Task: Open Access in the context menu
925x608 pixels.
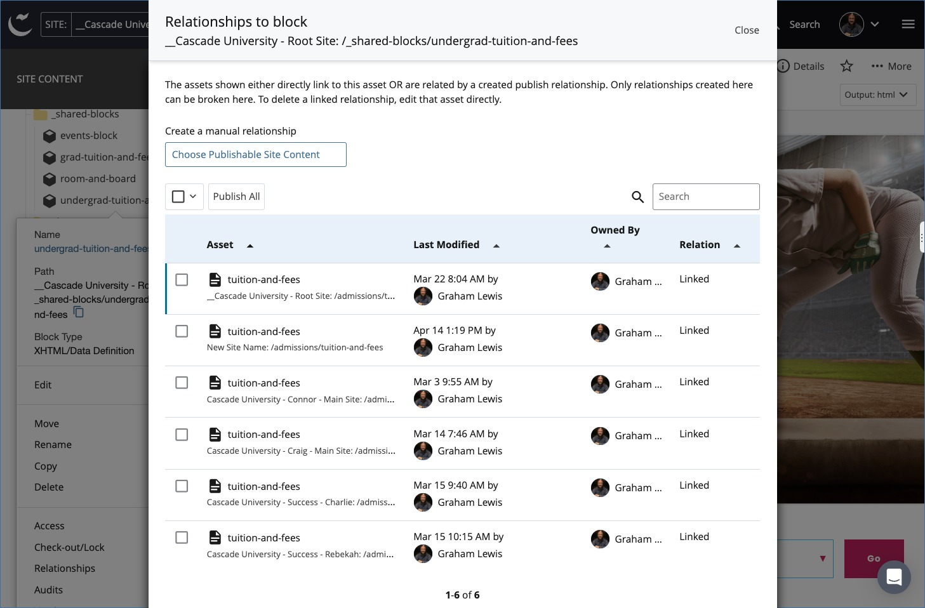Action: (50, 525)
